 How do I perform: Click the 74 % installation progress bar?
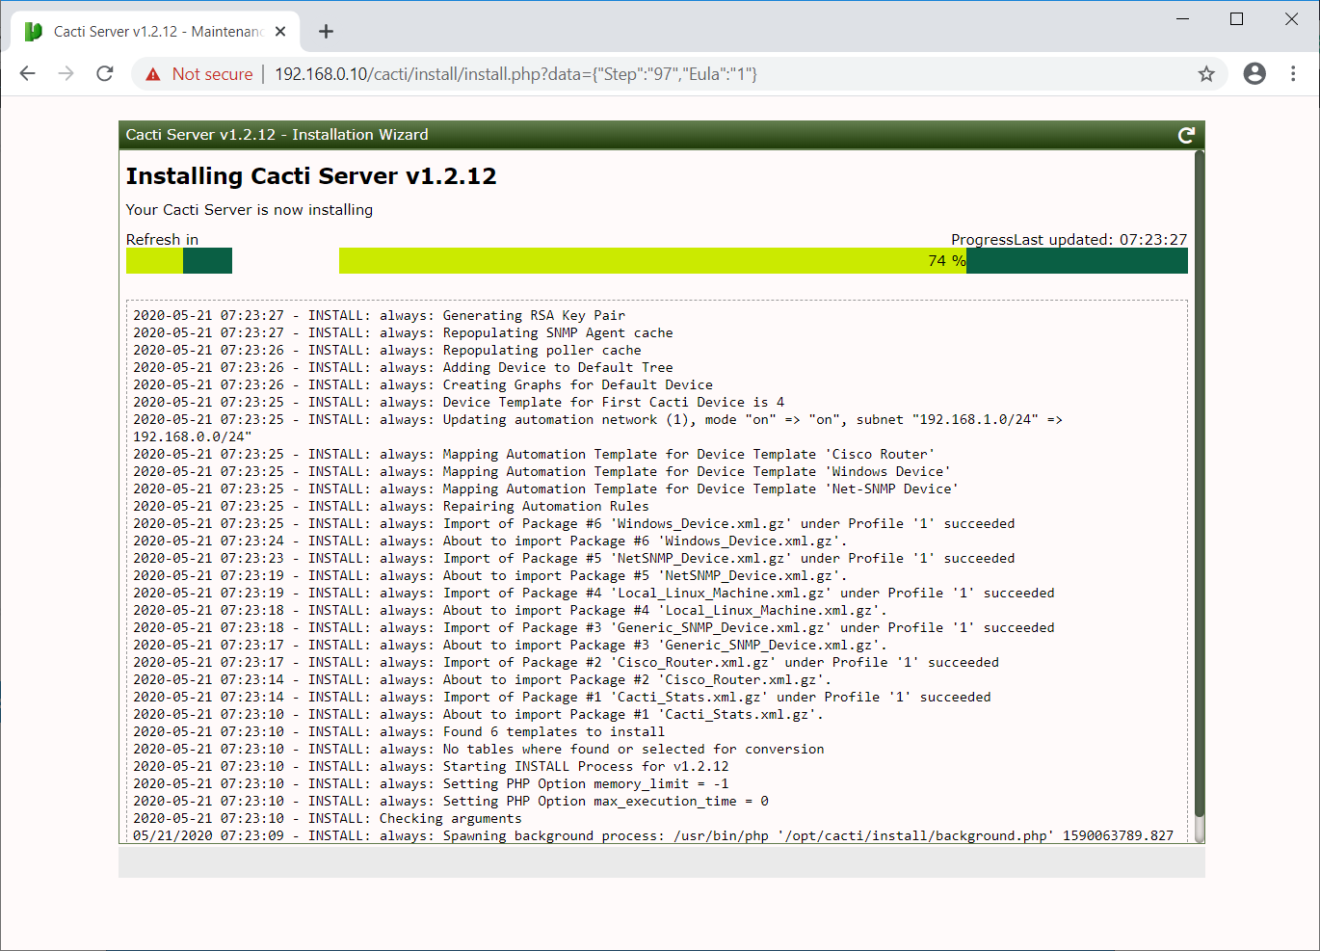coord(763,261)
